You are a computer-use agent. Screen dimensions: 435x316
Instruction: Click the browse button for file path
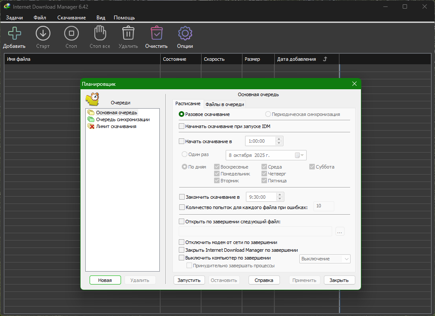click(339, 232)
